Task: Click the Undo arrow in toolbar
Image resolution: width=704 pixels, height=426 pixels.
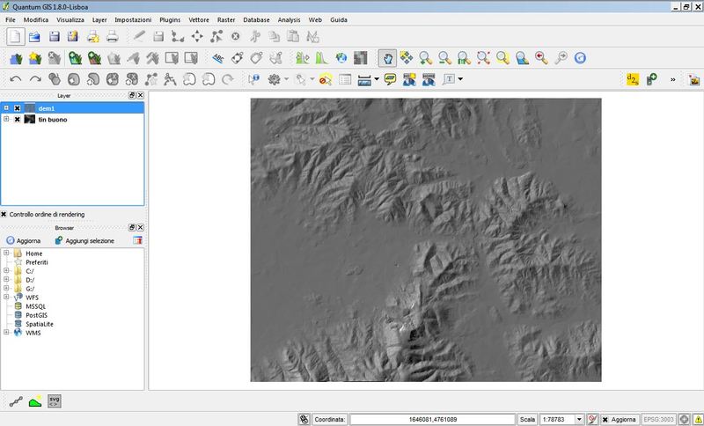Action: click(x=16, y=80)
